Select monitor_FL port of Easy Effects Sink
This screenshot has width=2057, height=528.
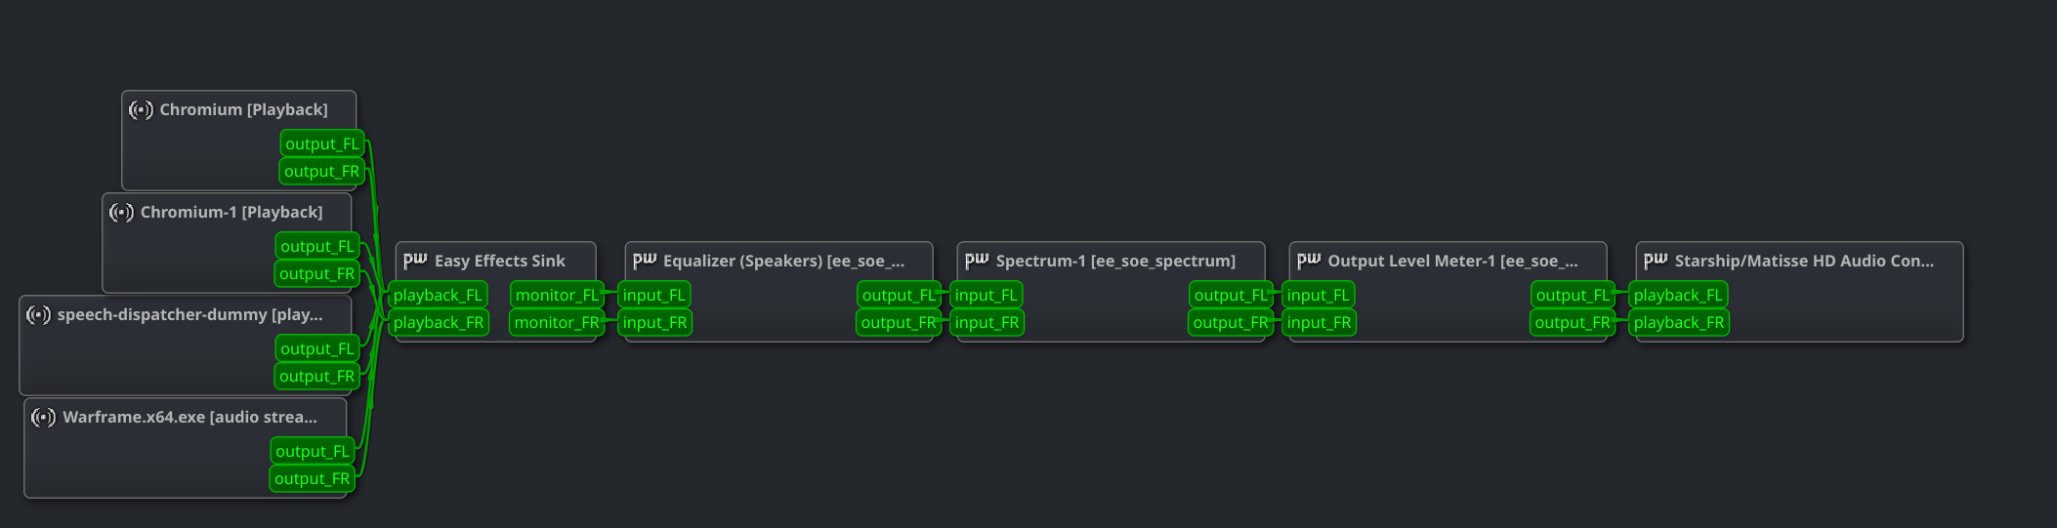pyautogui.click(x=557, y=295)
